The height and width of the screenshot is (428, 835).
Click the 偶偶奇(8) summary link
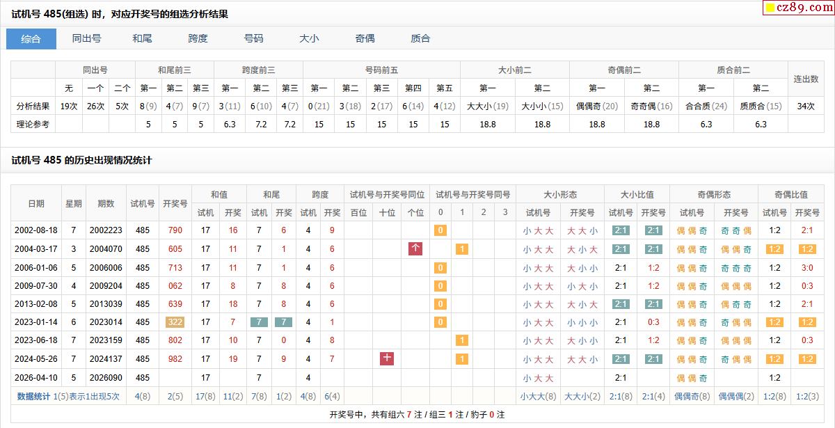point(692,396)
